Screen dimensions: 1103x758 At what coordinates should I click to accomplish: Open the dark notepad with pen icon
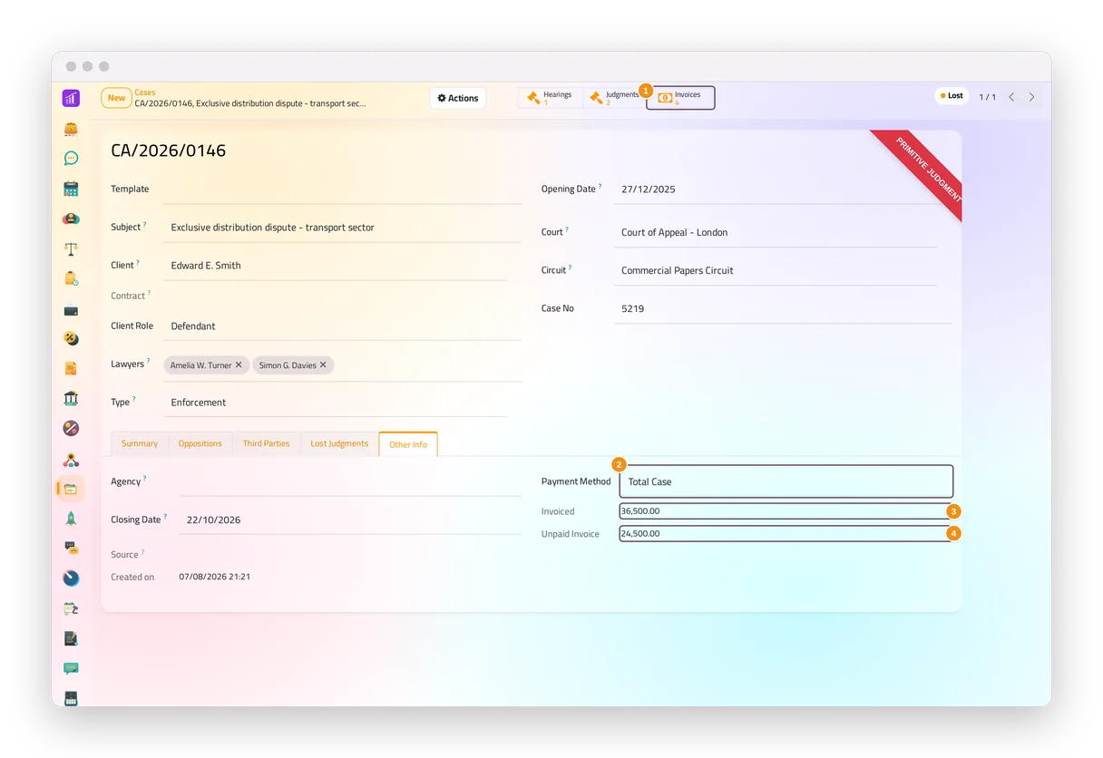click(x=71, y=638)
